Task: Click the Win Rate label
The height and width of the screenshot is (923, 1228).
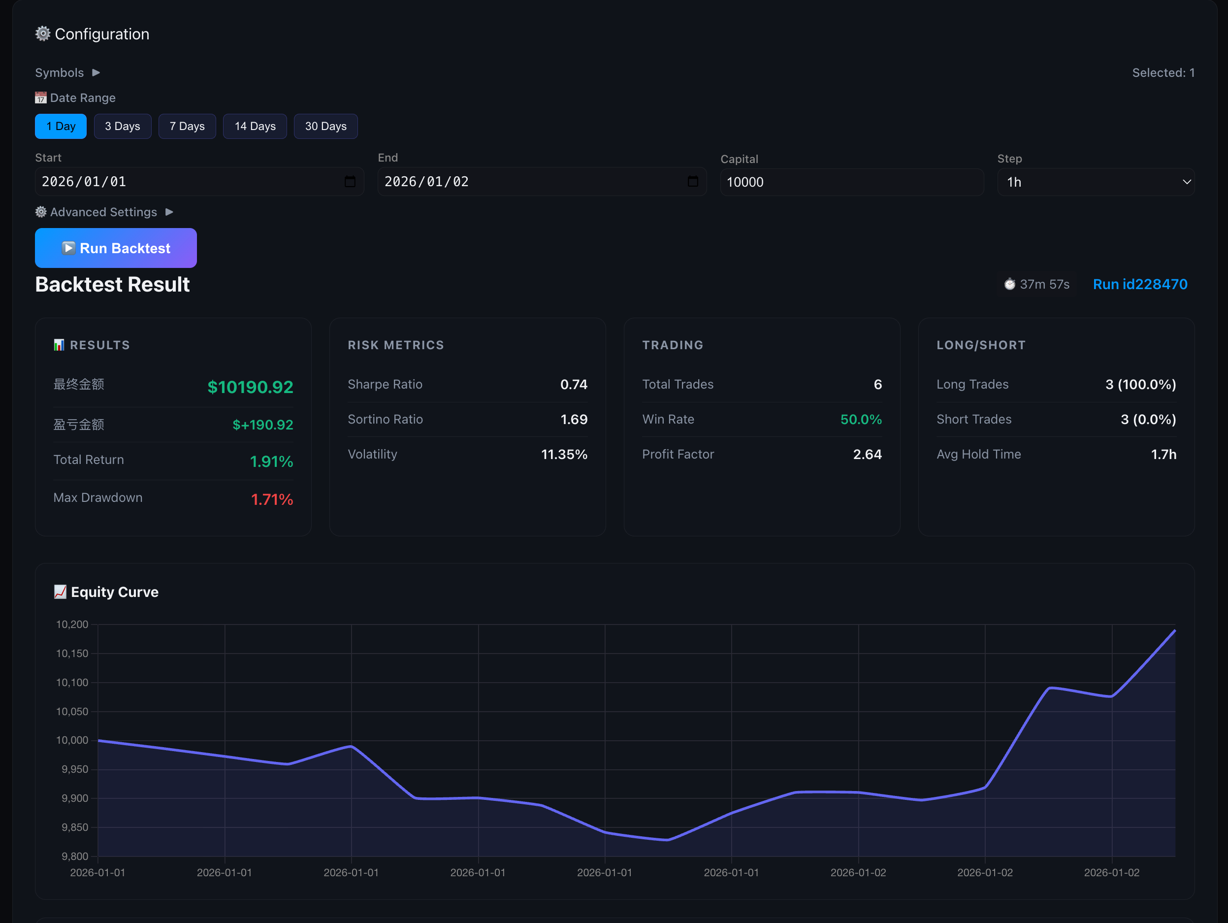Action: 668,419
